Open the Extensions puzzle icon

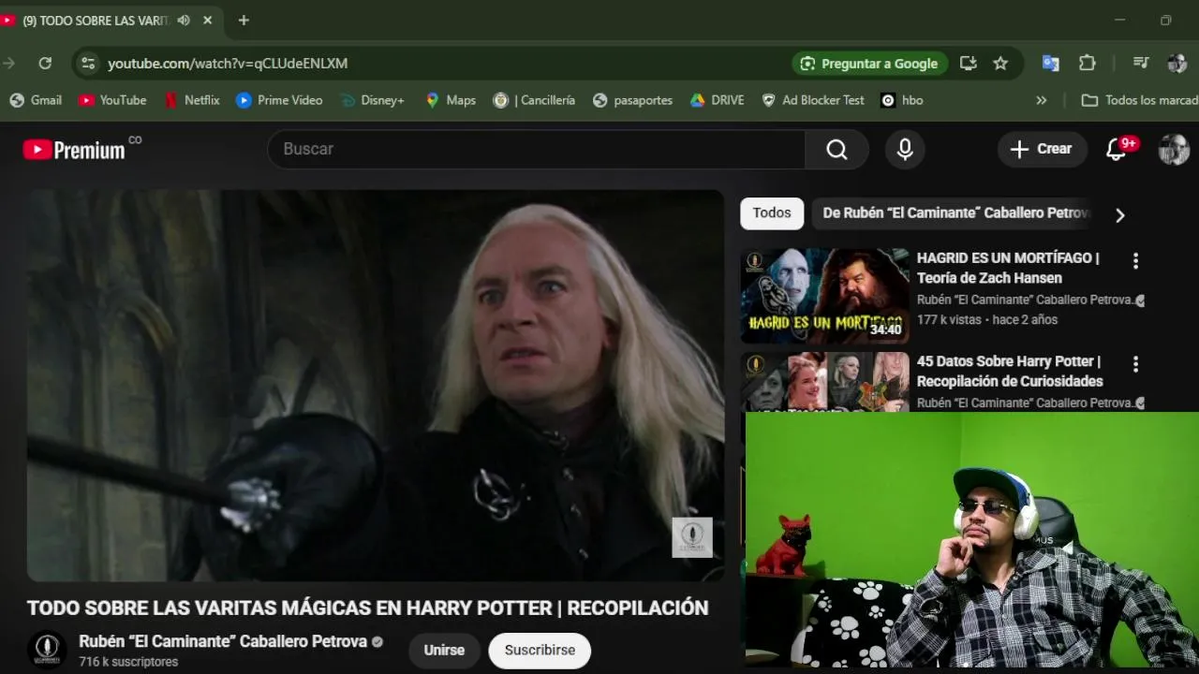tap(1088, 64)
